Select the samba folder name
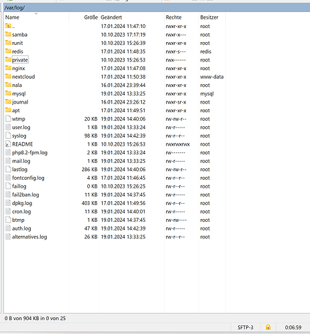Image resolution: width=310 pixels, height=334 pixels. [x=20, y=35]
